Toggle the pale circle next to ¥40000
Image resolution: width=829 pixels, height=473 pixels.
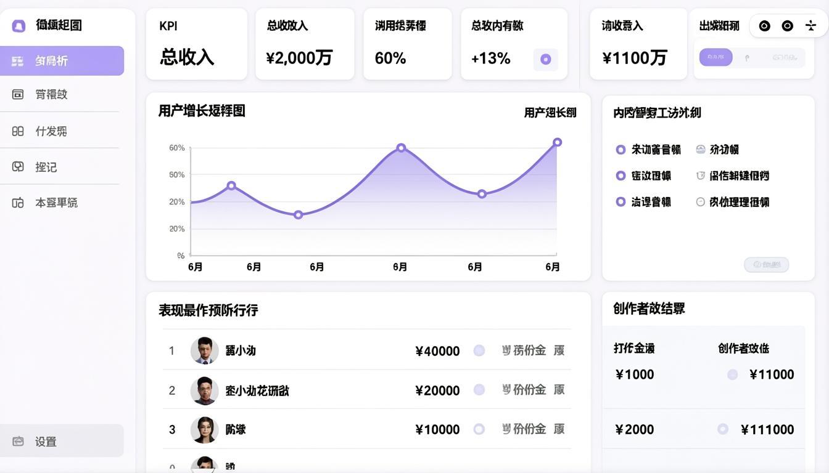pos(479,350)
